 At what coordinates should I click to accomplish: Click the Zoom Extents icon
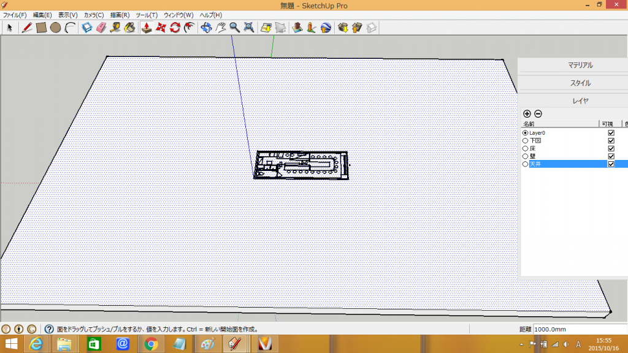(x=249, y=28)
